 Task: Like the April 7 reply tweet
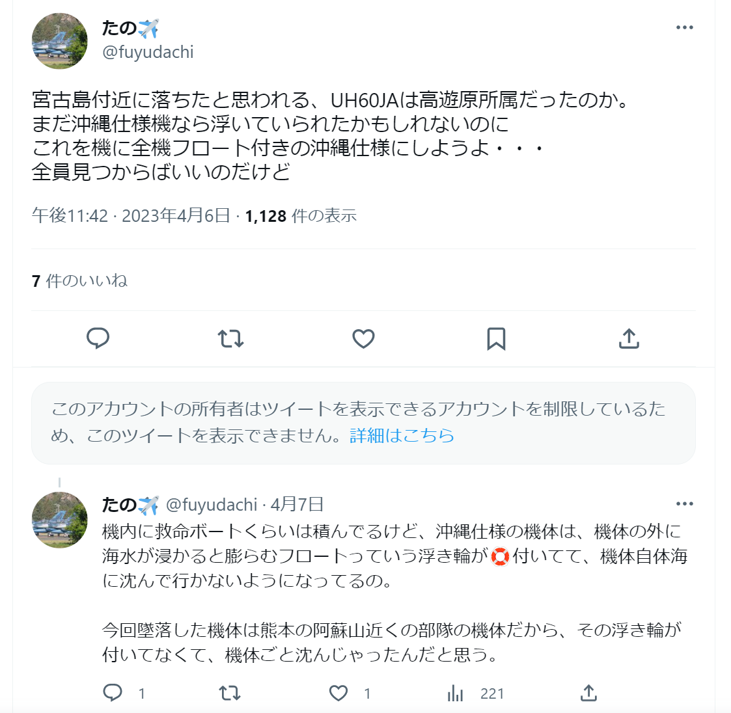[338, 693]
